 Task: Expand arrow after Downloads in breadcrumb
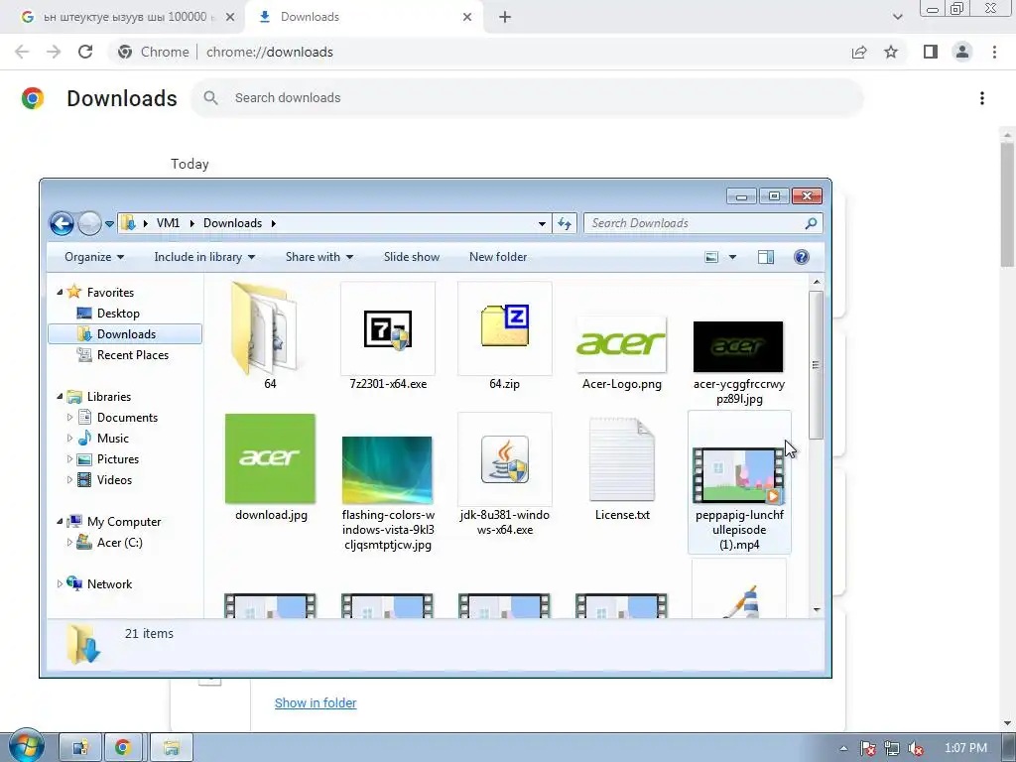(x=274, y=223)
